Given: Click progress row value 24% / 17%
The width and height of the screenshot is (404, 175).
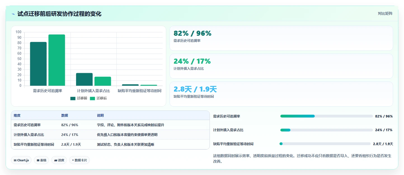Looking at the screenshot, I should point(384,130).
